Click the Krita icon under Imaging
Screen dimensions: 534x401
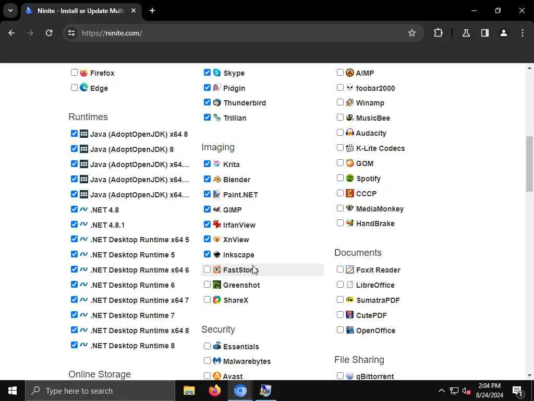[216, 164]
